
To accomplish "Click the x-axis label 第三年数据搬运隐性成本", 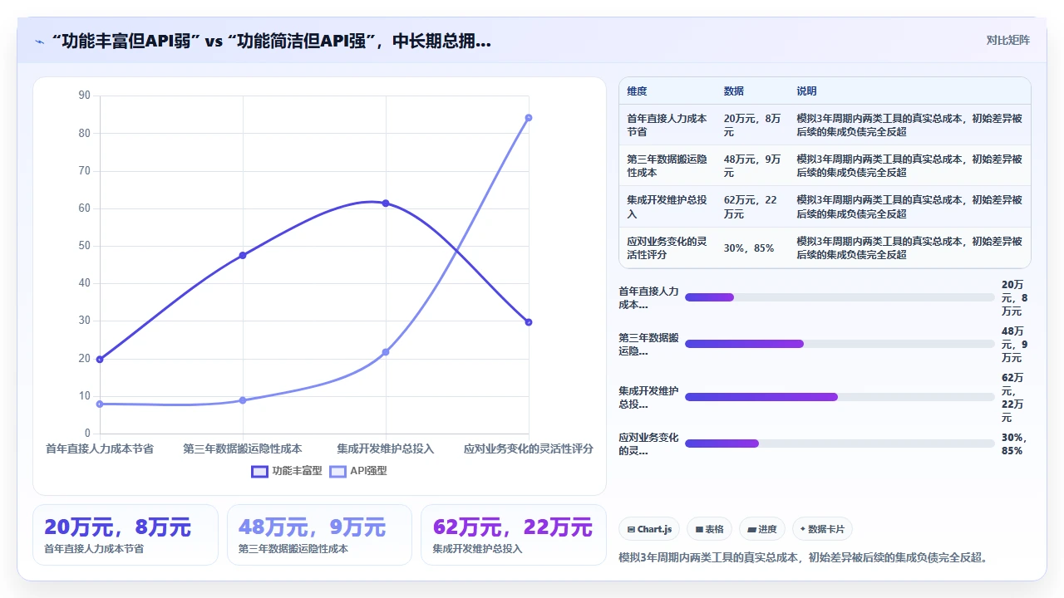I will 243,448.
